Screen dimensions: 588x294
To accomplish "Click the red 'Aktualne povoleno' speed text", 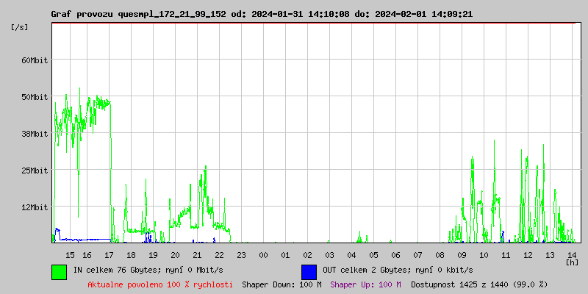I will [160, 284].
